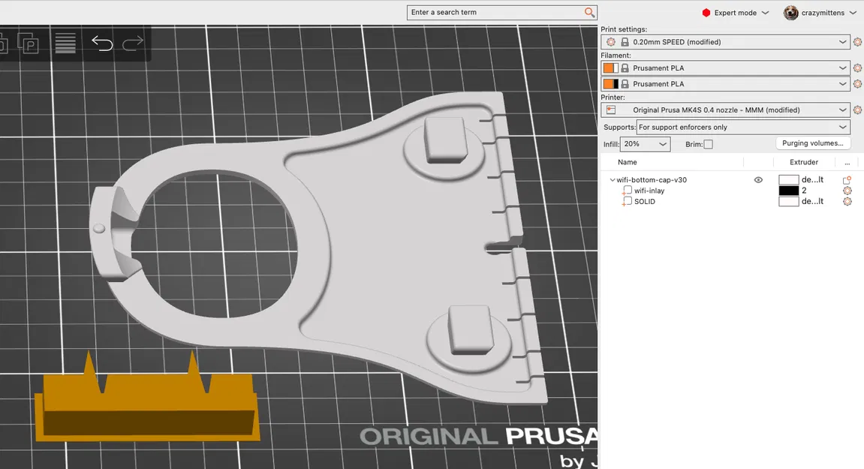Viewport: 864px width, 469px height.
Task: Click the Extruder column header
Action: tap(803, 162)
